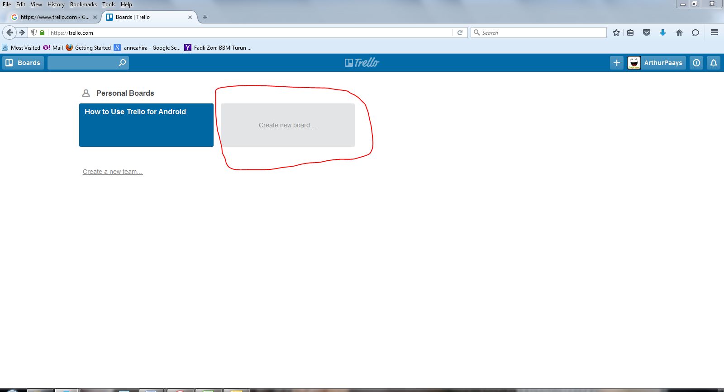Screen dimensions: 724x392
Task: Open the How to Use Trello for Android board
Action: point(146,125)
